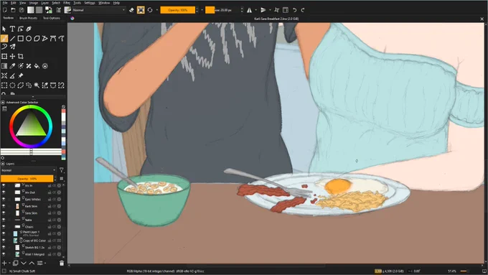Select the Color Sampler eyedropper tool
The height and width of the screenshot is (275, 488).
pyautogui.click(x=12, y=66)
